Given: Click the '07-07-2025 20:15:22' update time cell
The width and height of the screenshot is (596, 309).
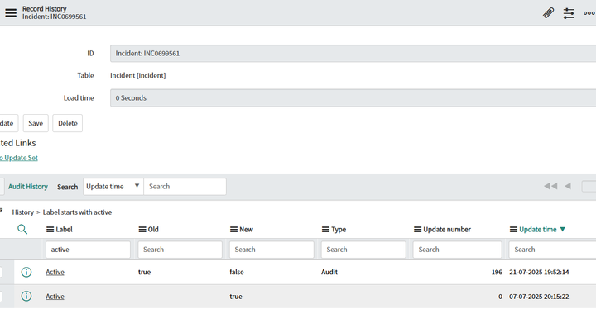Looking at the screenshot, I should (x=539, y=297).
